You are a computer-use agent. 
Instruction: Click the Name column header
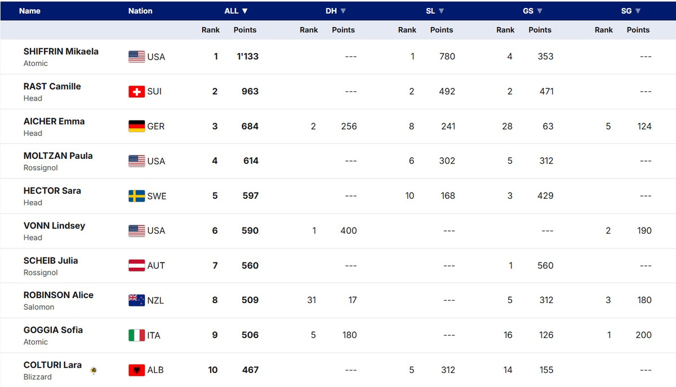30,11
